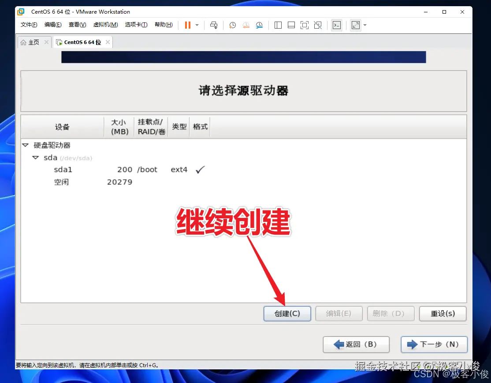The image size is (491, 383).
Task: Switch to Unity mode via toolbar icon
Action: [x=318, y=25]
